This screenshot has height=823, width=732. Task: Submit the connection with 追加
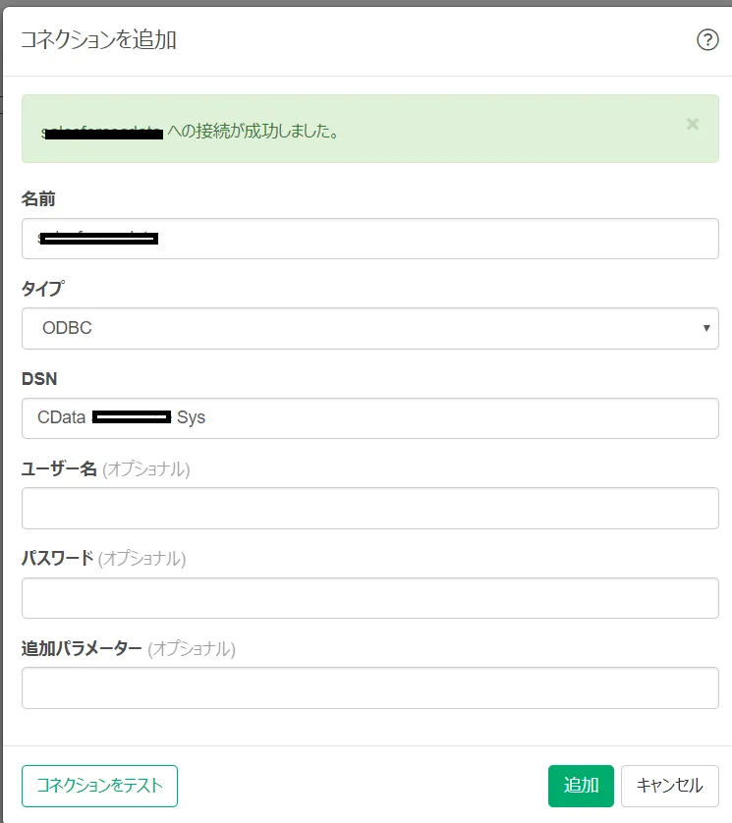(581, 786)
